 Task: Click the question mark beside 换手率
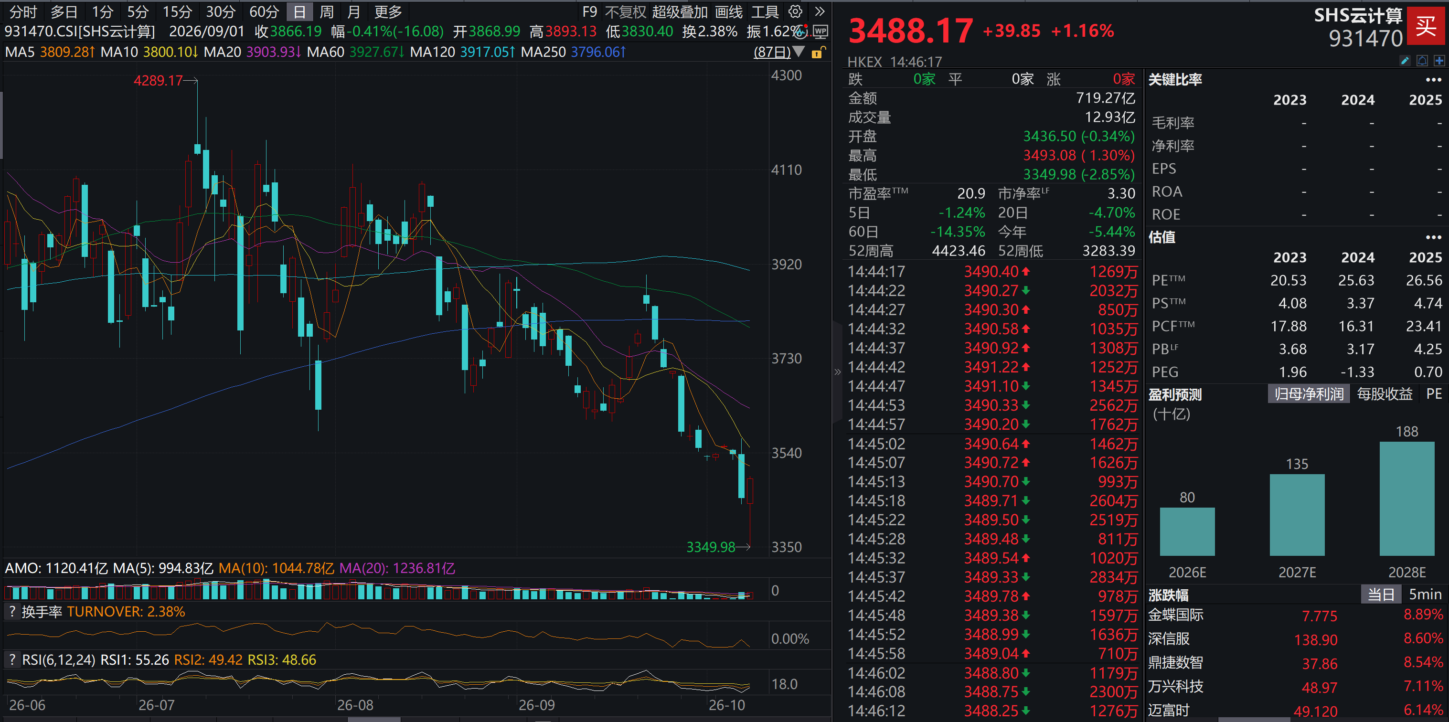tap(12, 611)
